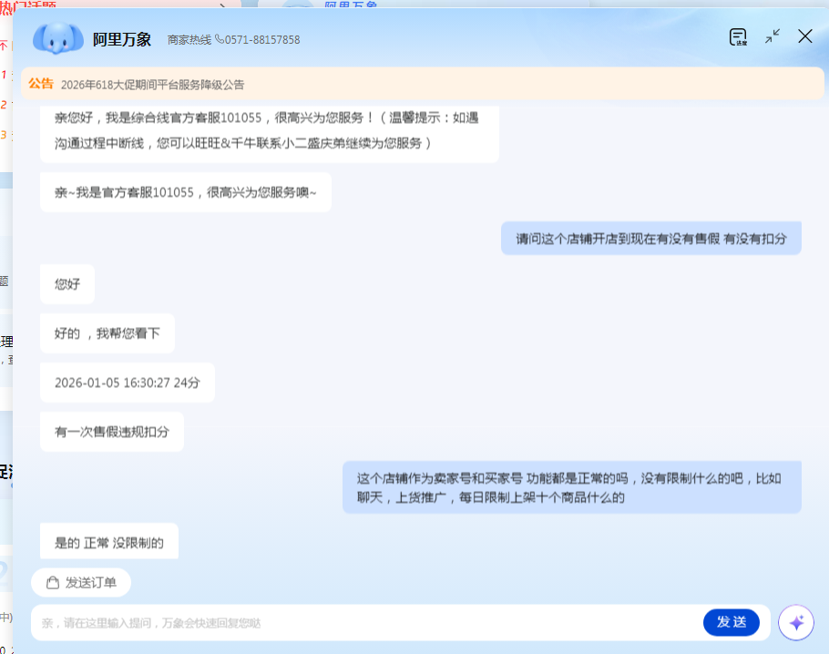This screenshot has height=654, width=829.
Task: Click the orange 公告 label
Action: pyautogui.click(x=41, y=84)
